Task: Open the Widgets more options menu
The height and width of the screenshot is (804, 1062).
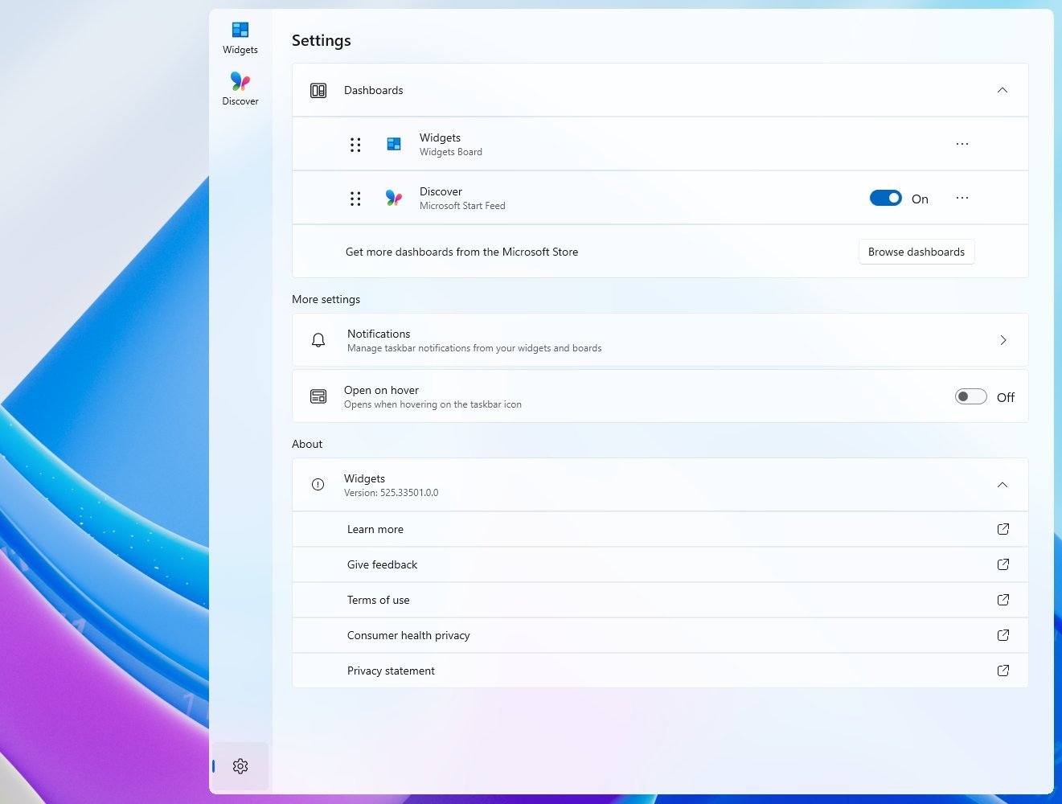Action: (x=962, y=143)
